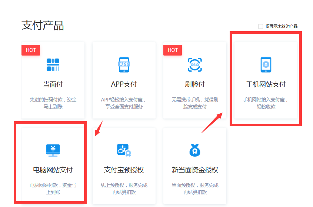Select the 支付宝预授权 title text
Viewport: 313px width, 207px height.
click(124, 170)
